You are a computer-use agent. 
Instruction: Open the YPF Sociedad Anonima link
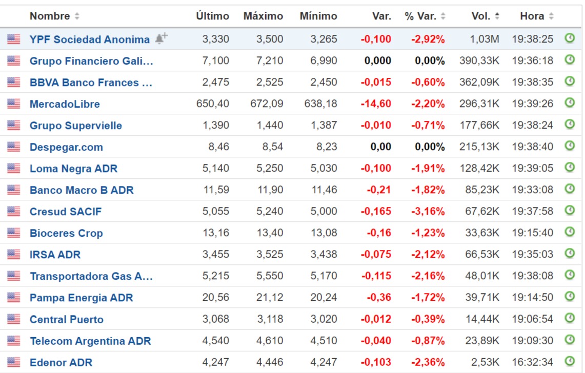pos(90,39)
